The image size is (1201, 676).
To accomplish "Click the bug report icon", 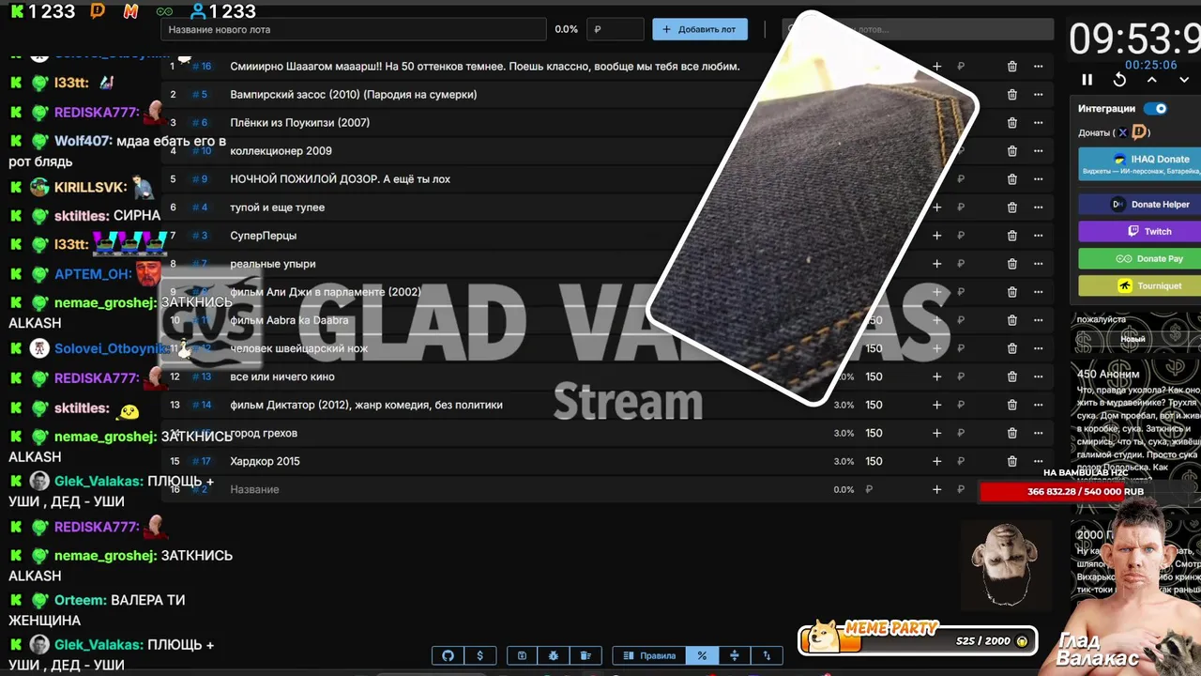I will click(554, 655).
